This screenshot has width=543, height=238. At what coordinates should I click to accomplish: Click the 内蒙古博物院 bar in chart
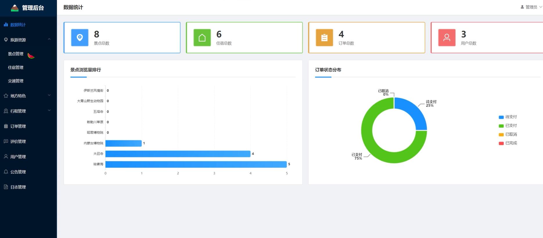[123, 143]
